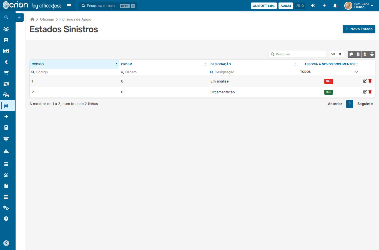
Task: Click the Novo Estado button
Action: point(359,29)
